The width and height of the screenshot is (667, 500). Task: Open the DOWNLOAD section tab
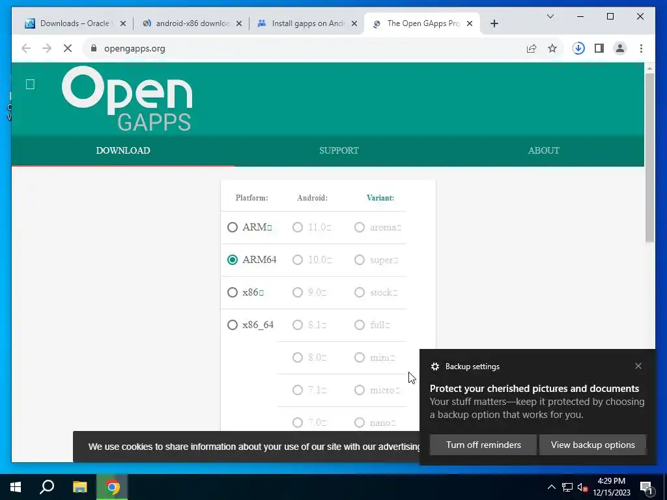pos(123,150)
